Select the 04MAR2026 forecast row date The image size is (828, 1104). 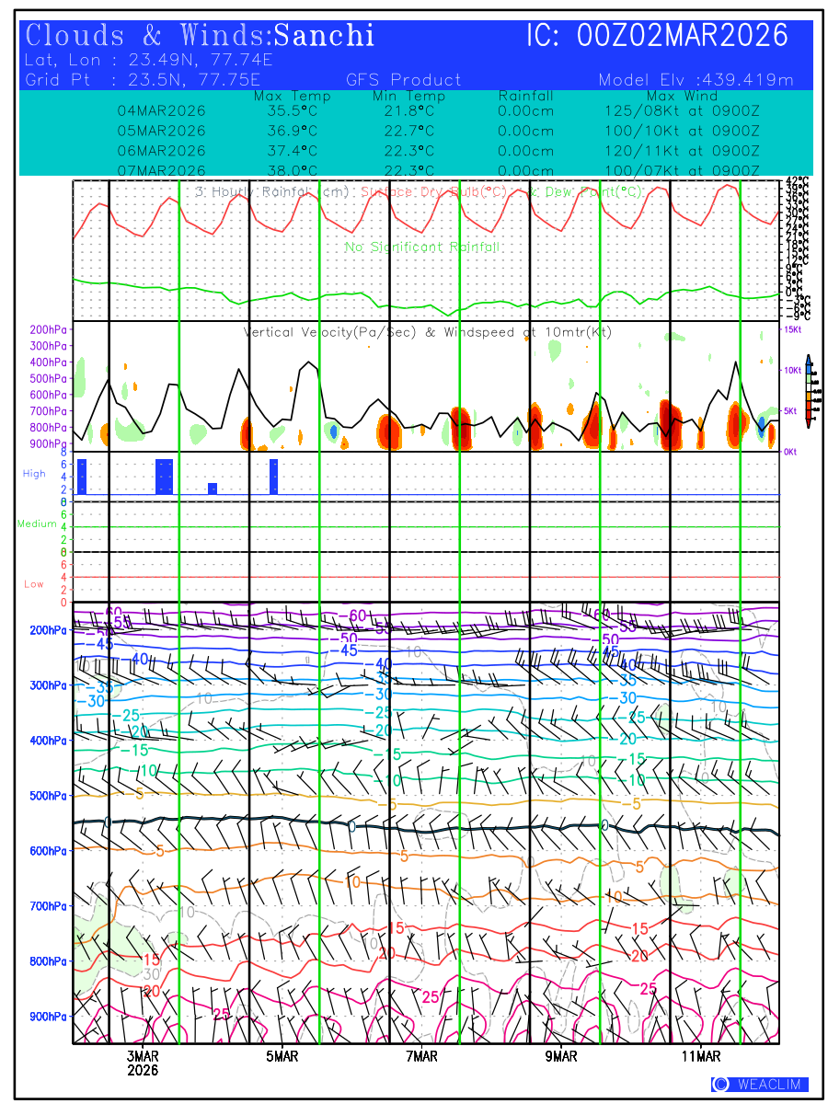tap(161, 110)
